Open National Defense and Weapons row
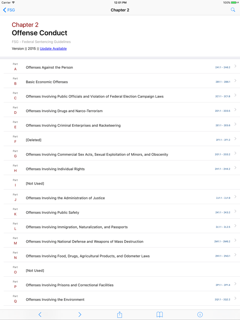 tap(120, 240)
